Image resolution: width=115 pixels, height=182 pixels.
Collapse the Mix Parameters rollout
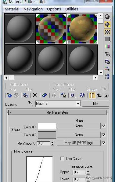click(57, 112)
